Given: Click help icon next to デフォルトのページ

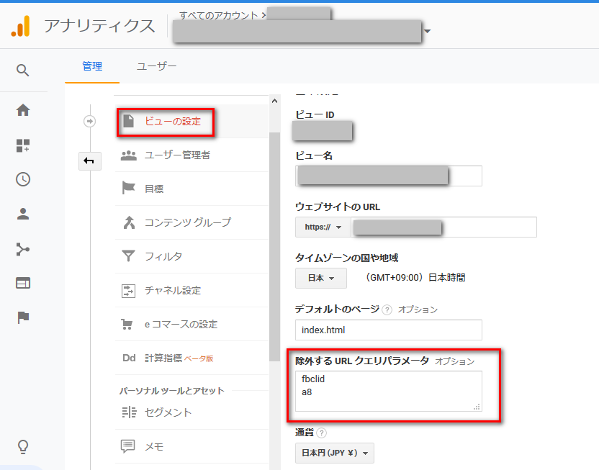Looking at the screenshot, I should [x=387, y=309].
